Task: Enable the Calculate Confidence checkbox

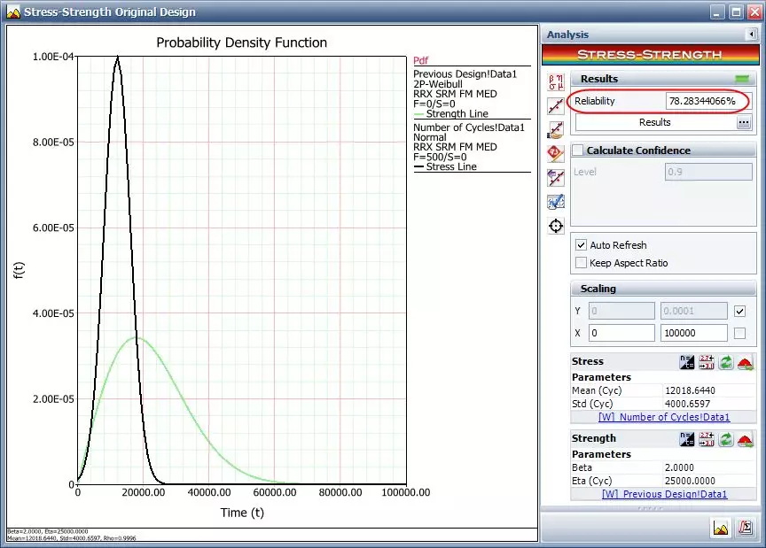Action: 578,151
